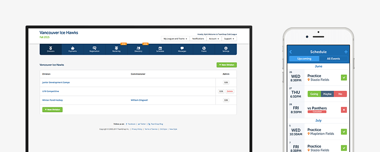Open commissioner William Dingwall's profile
Viewport: 380px width, 152px height.
pos(139,100)
